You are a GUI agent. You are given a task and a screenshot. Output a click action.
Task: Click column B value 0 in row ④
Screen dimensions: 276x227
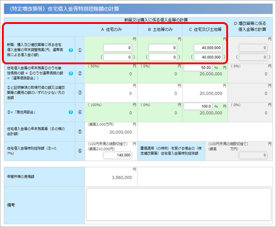(x=176, y=113)
